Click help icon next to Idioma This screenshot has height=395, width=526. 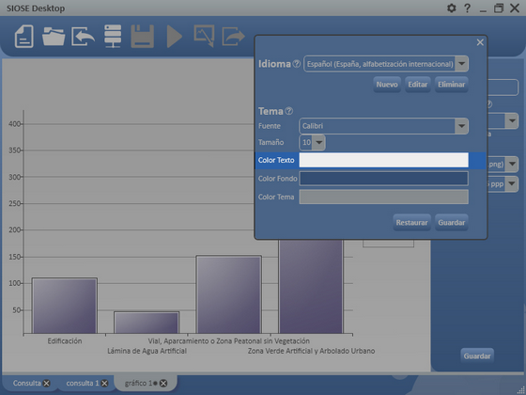click(x=297, y=64)
